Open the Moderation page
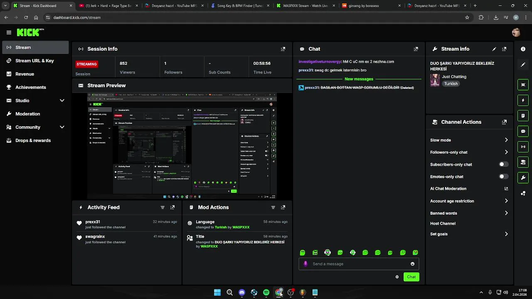 click(35, 114)
